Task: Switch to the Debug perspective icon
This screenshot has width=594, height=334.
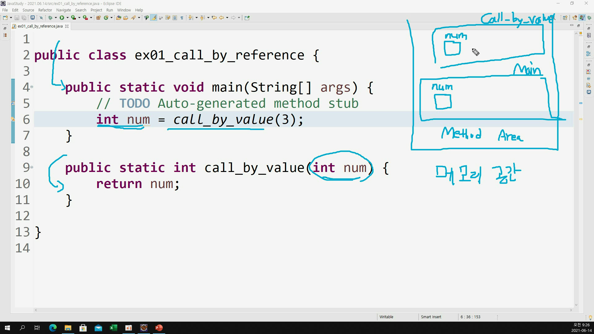Action: (589, 18)
